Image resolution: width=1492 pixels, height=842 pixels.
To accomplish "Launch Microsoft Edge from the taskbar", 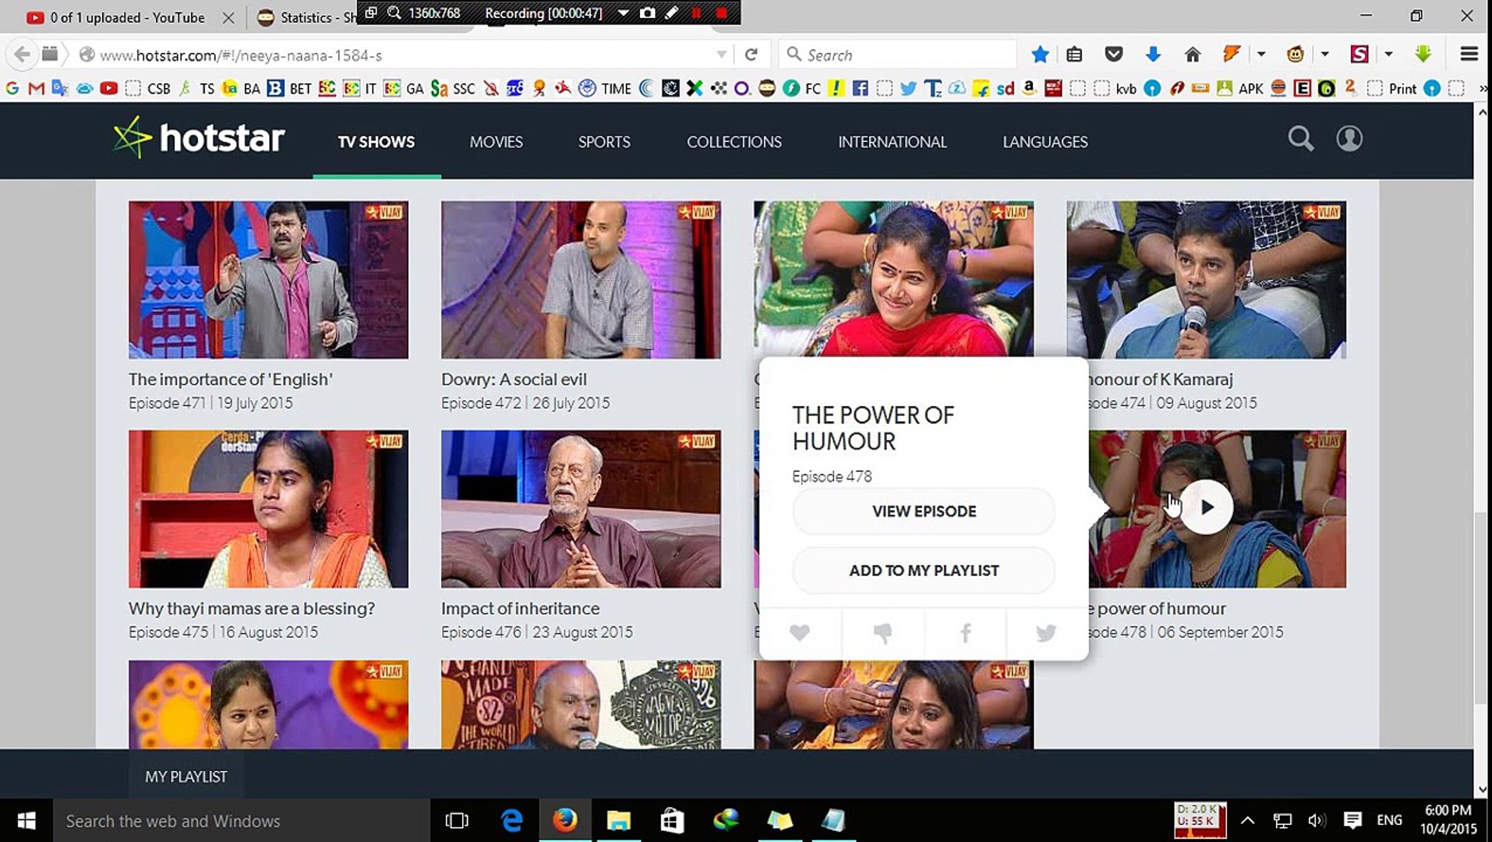I will (512, 820).
